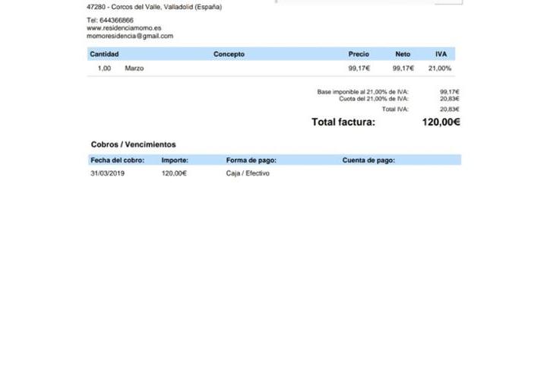Click the Caja / Efectivo payment method
Image resolution: width=547 pixels, height=365 pixels.
[248, 173]
